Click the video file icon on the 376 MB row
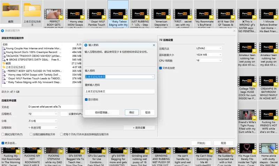Viewport: 279px width, 166px height. click(x=4, y=78)
